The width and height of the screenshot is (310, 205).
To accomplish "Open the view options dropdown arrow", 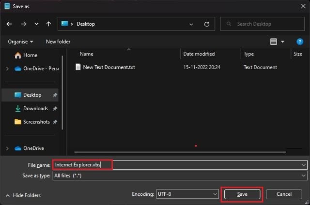I will [282, 42].
